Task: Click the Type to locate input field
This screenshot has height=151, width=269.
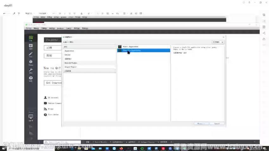Action: pos(62,142)
